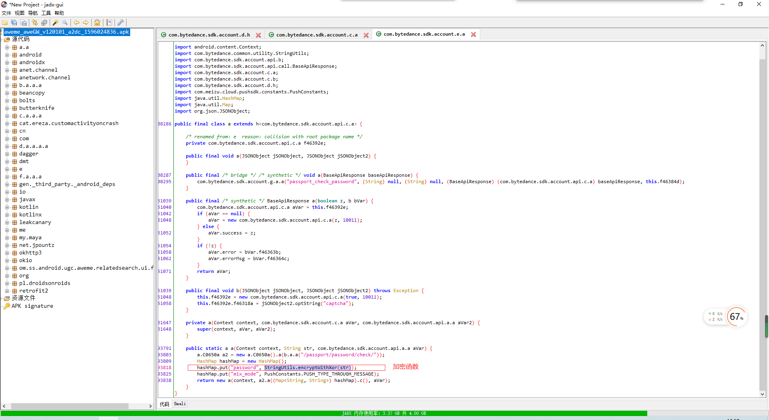Open preferences with the wrench icon
This screenshot has width=769, height=420.
tap(121, 23)
